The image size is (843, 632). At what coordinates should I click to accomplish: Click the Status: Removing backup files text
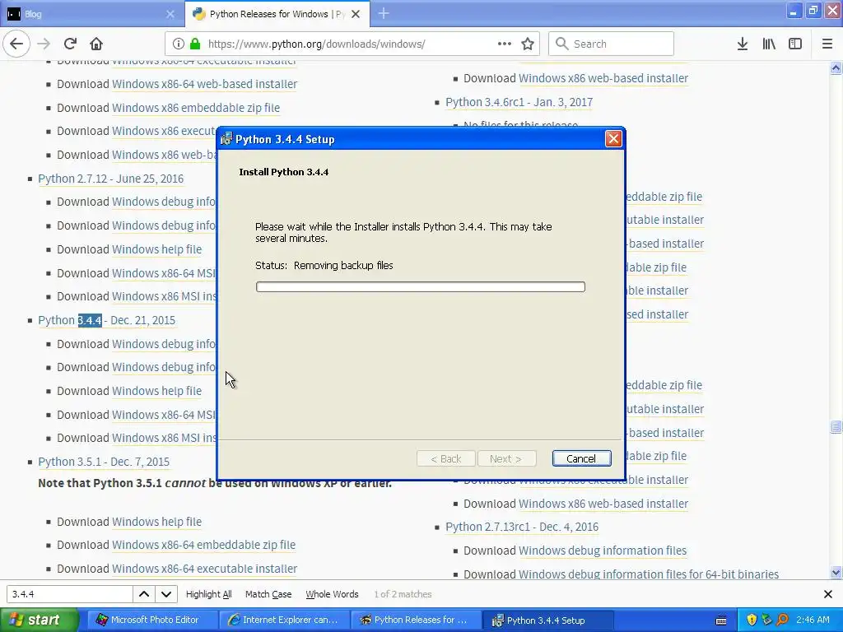click(x=324, y=265)
